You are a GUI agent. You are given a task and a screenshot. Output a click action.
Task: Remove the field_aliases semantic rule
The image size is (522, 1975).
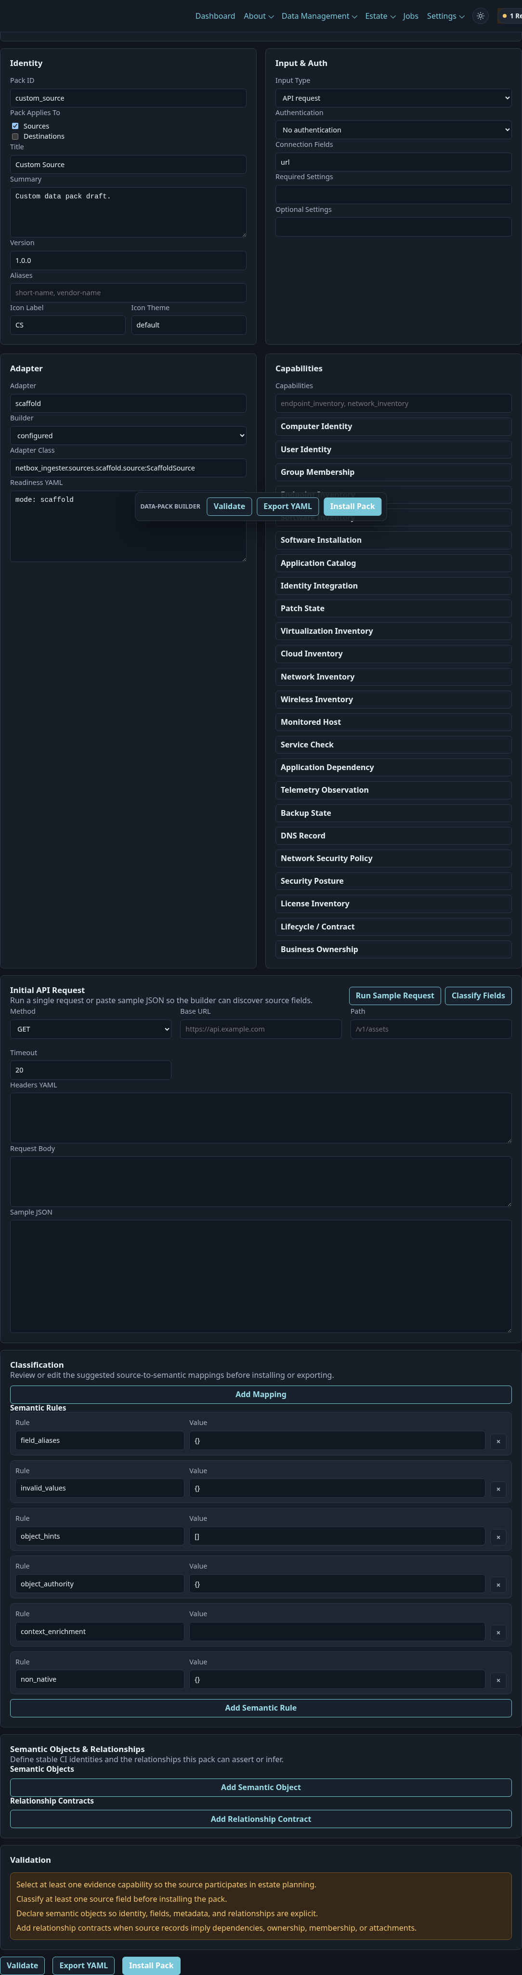click(x=498, y=1441)
